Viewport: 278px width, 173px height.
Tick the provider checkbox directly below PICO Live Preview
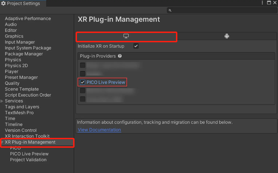(x=82, y=91)
